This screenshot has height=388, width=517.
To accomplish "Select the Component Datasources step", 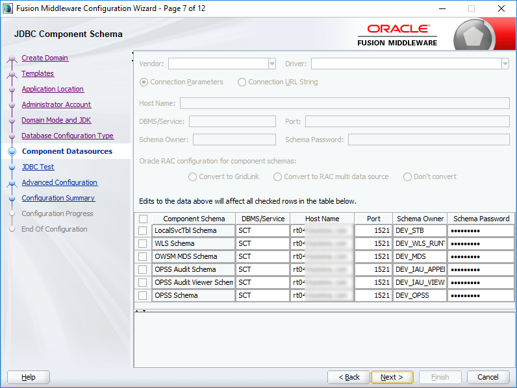I will (x=68, y=151).
